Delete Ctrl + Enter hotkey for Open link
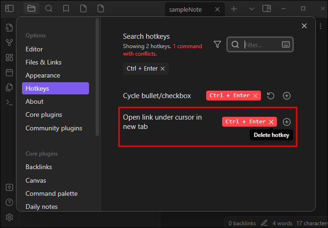The image size is (328, 228). tap(271, 122)
